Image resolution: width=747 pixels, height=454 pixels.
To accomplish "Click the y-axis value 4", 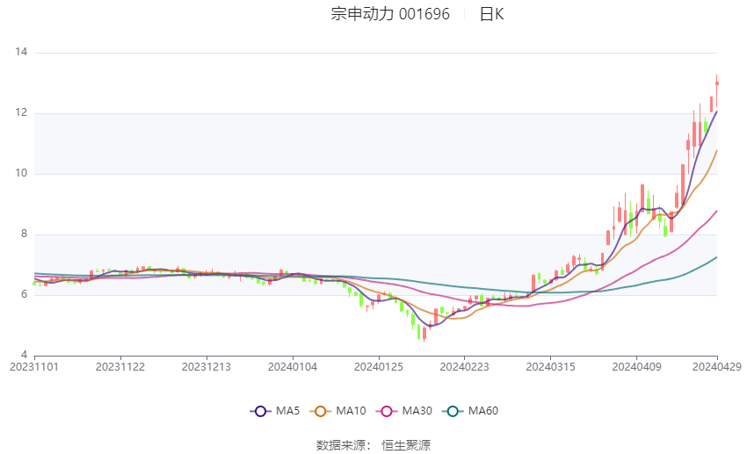I will point(25,355).
